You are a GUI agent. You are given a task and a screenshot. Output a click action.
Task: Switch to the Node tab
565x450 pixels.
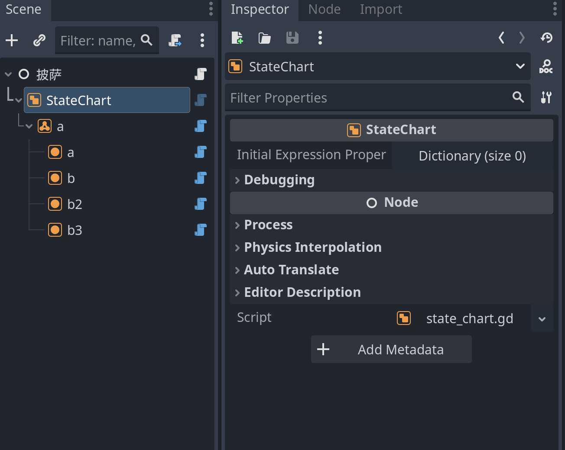pos(324,10)
